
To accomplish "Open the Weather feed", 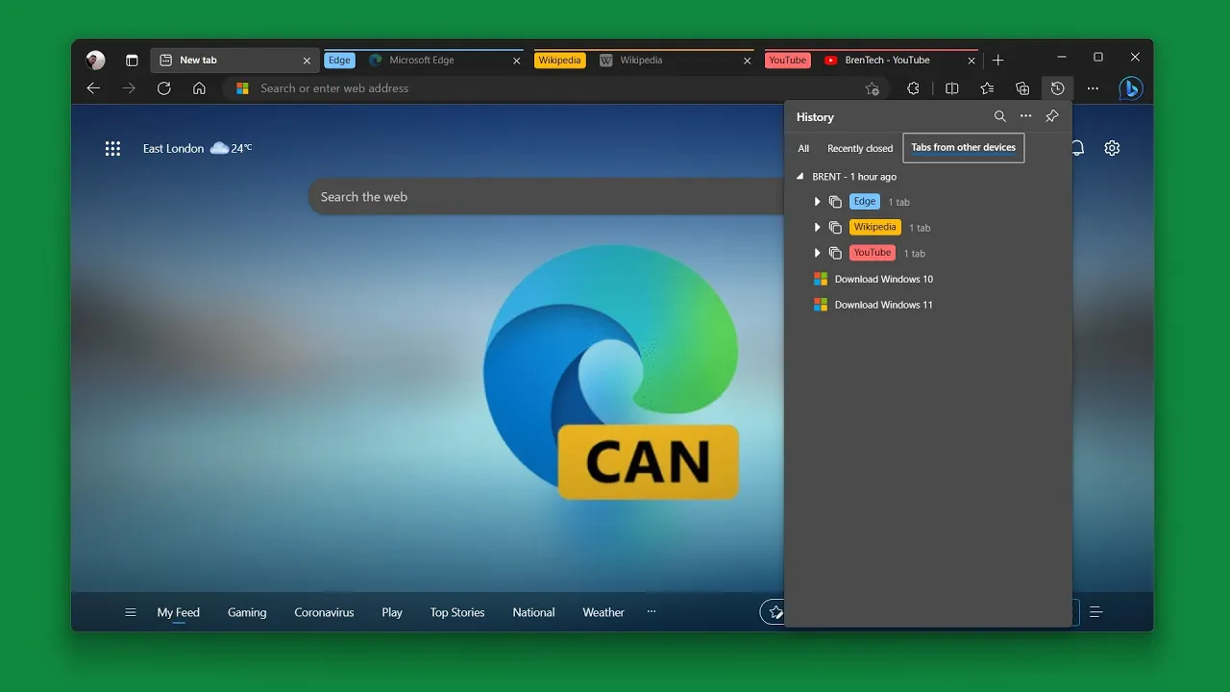I will 603,612.
